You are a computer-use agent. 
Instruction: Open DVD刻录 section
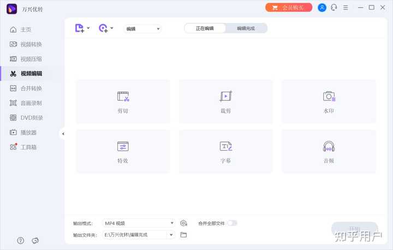[26, 117]
